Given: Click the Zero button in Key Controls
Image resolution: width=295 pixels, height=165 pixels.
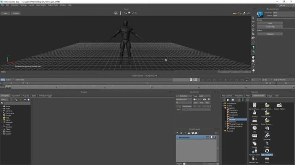Looking at the screenshot, I should click(195, 103).
